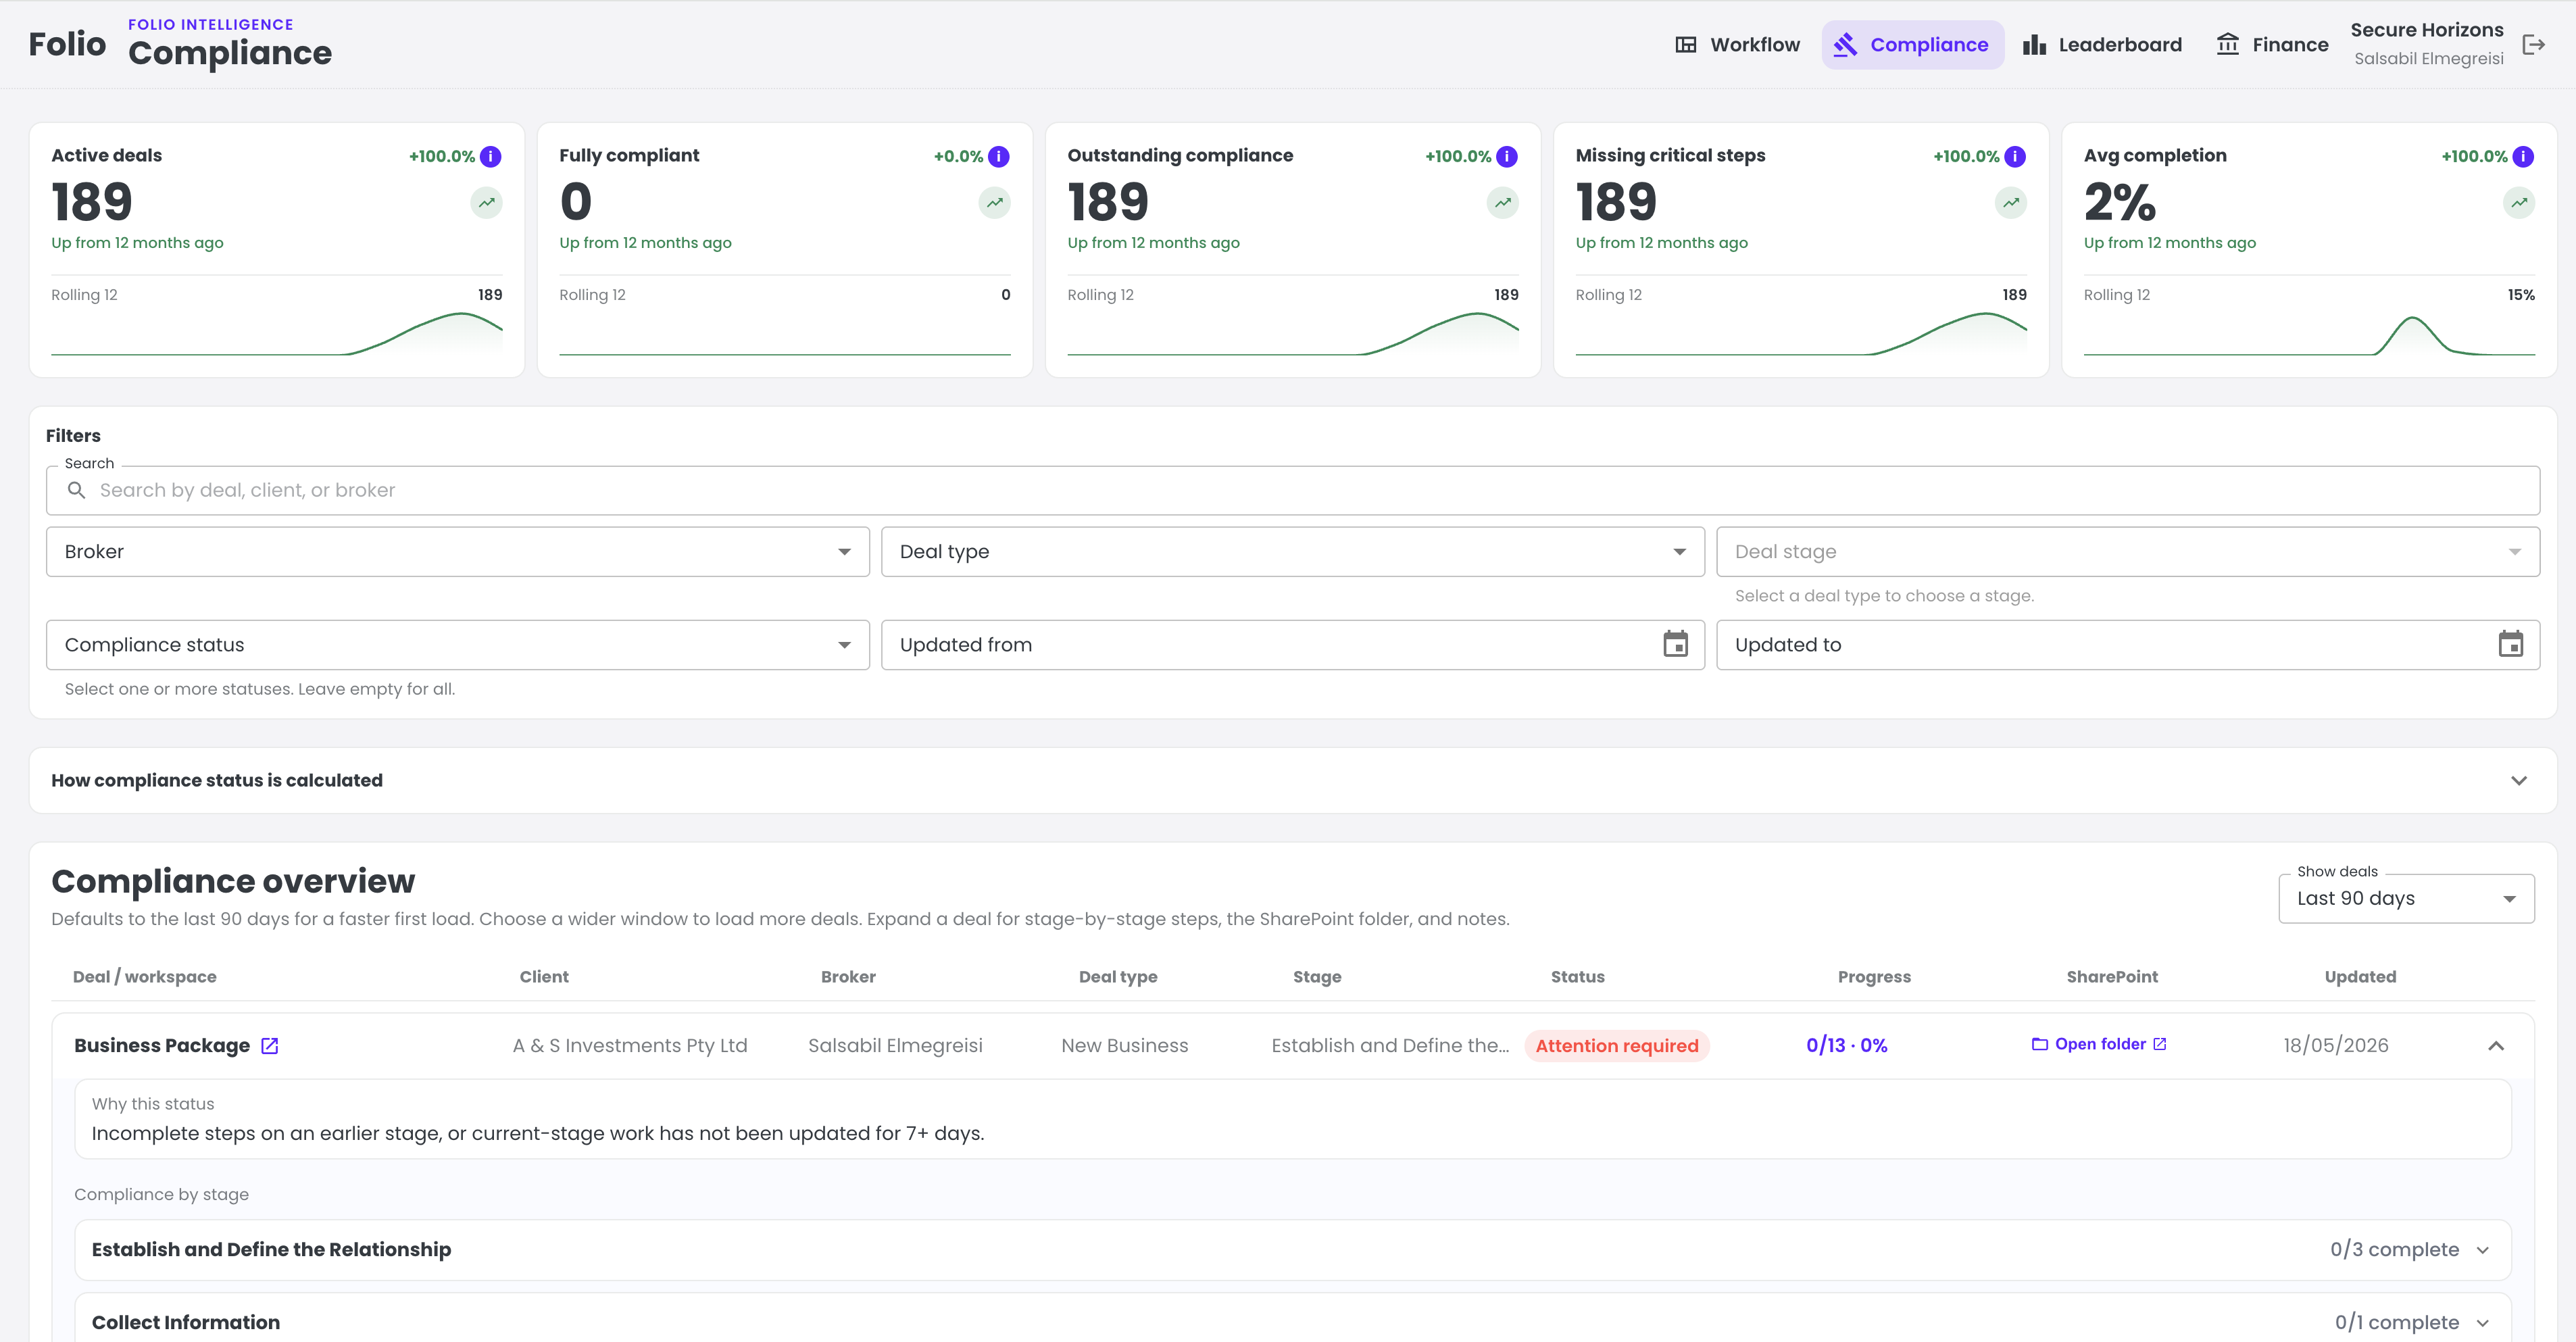This screenshot has height=1342, width=2576.
Task: Click Attention required status badge
Action: tap(1616, 1046)
